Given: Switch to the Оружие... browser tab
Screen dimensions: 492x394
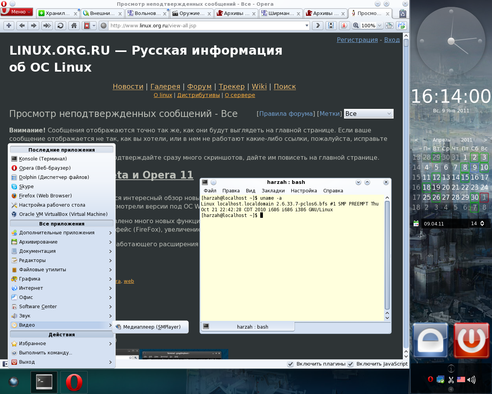Looking at the screenshot, I should (x=191, y=13).
